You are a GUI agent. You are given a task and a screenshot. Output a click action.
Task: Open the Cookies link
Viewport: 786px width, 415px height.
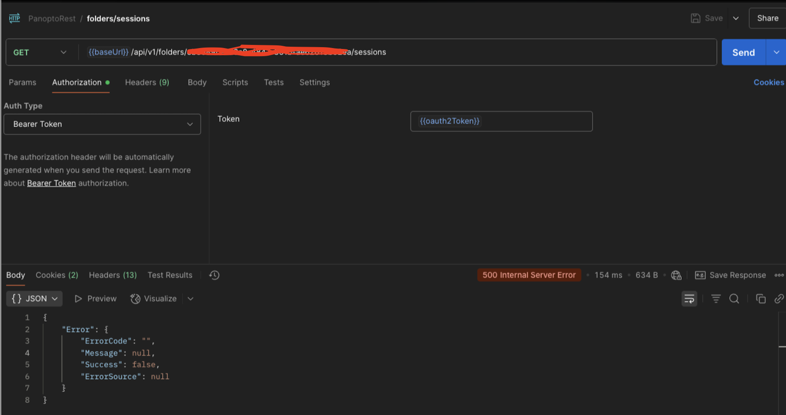[768, 82]
